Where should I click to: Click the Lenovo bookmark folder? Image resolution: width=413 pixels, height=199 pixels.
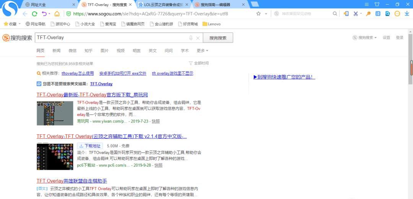click(x=211, y=24)
